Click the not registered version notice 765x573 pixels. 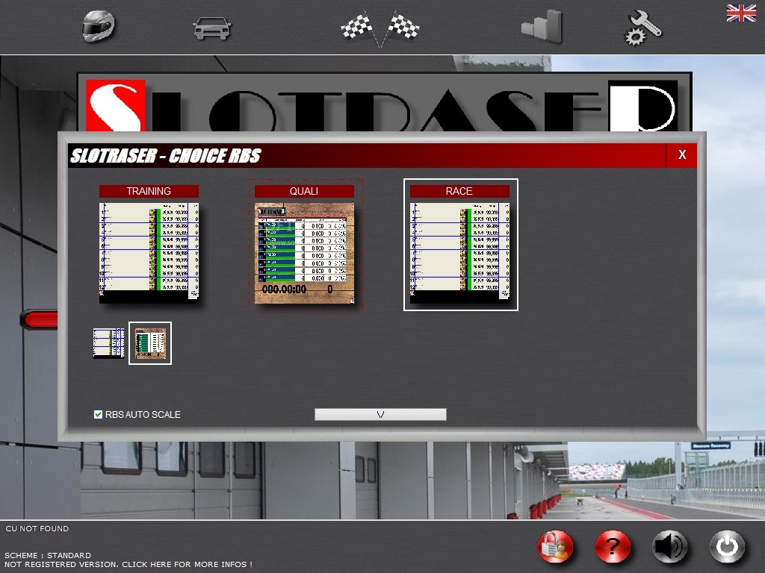coord(128,564)
